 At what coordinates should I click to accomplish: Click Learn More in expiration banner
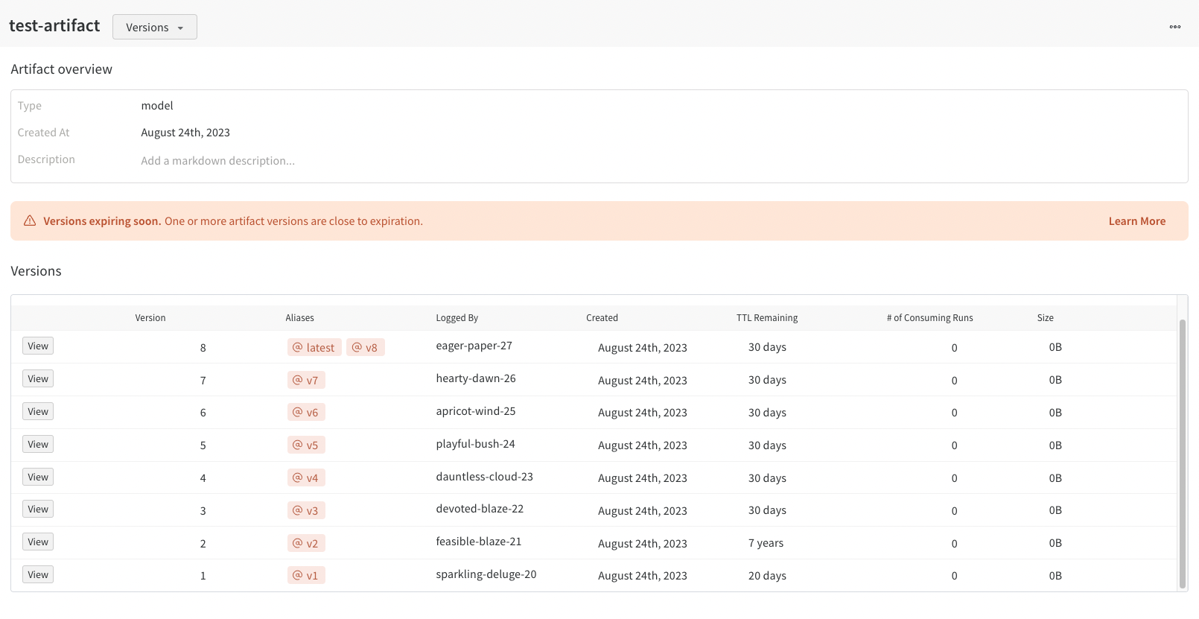tap(1136, 221)
